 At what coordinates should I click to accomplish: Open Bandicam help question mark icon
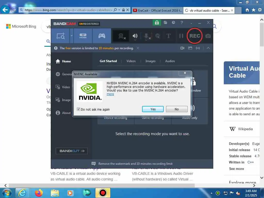(x=182, y=23)
